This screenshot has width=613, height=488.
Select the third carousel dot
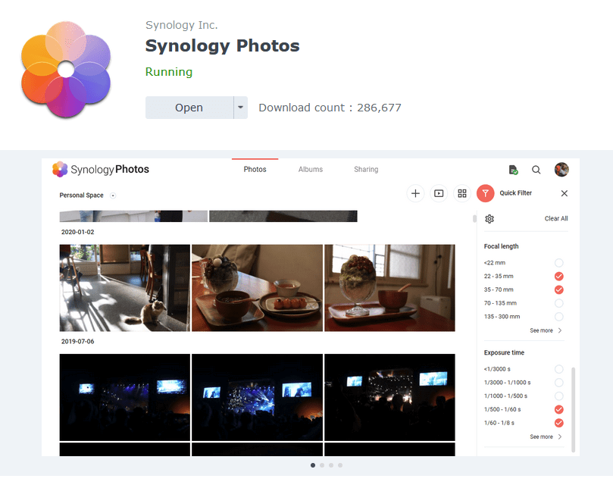click(x=331, y=465)
